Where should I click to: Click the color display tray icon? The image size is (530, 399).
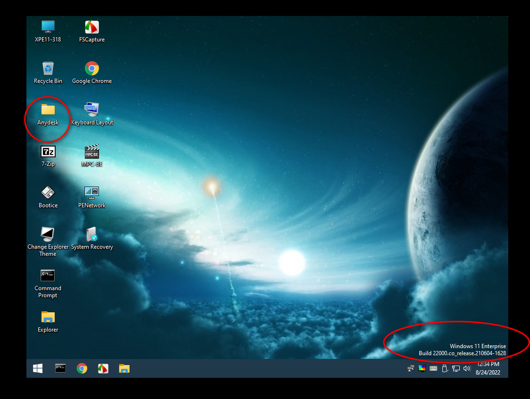point(422,368)
